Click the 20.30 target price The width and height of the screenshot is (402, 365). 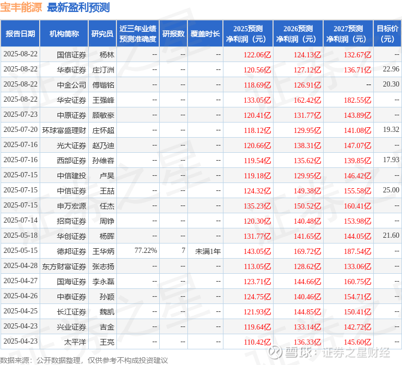click(391, 84)
